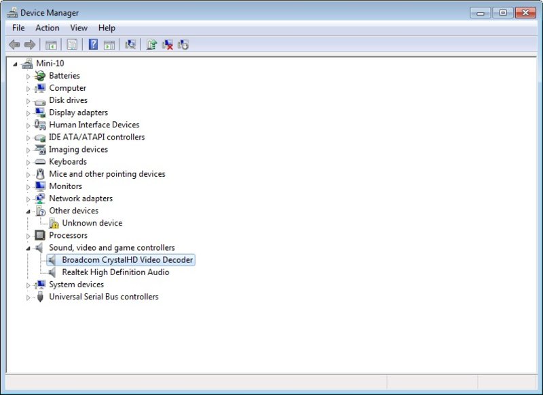Image resolution: width=543 pixels, height=395 pixels.
Task: Click the Keyboards category icon
Action: point(40,162)
